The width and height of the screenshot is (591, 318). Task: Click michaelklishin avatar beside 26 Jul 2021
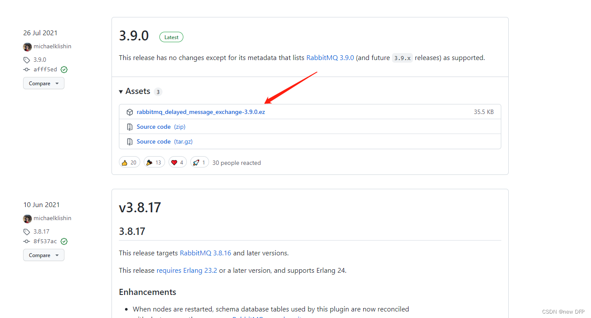(x=27, y=47)
